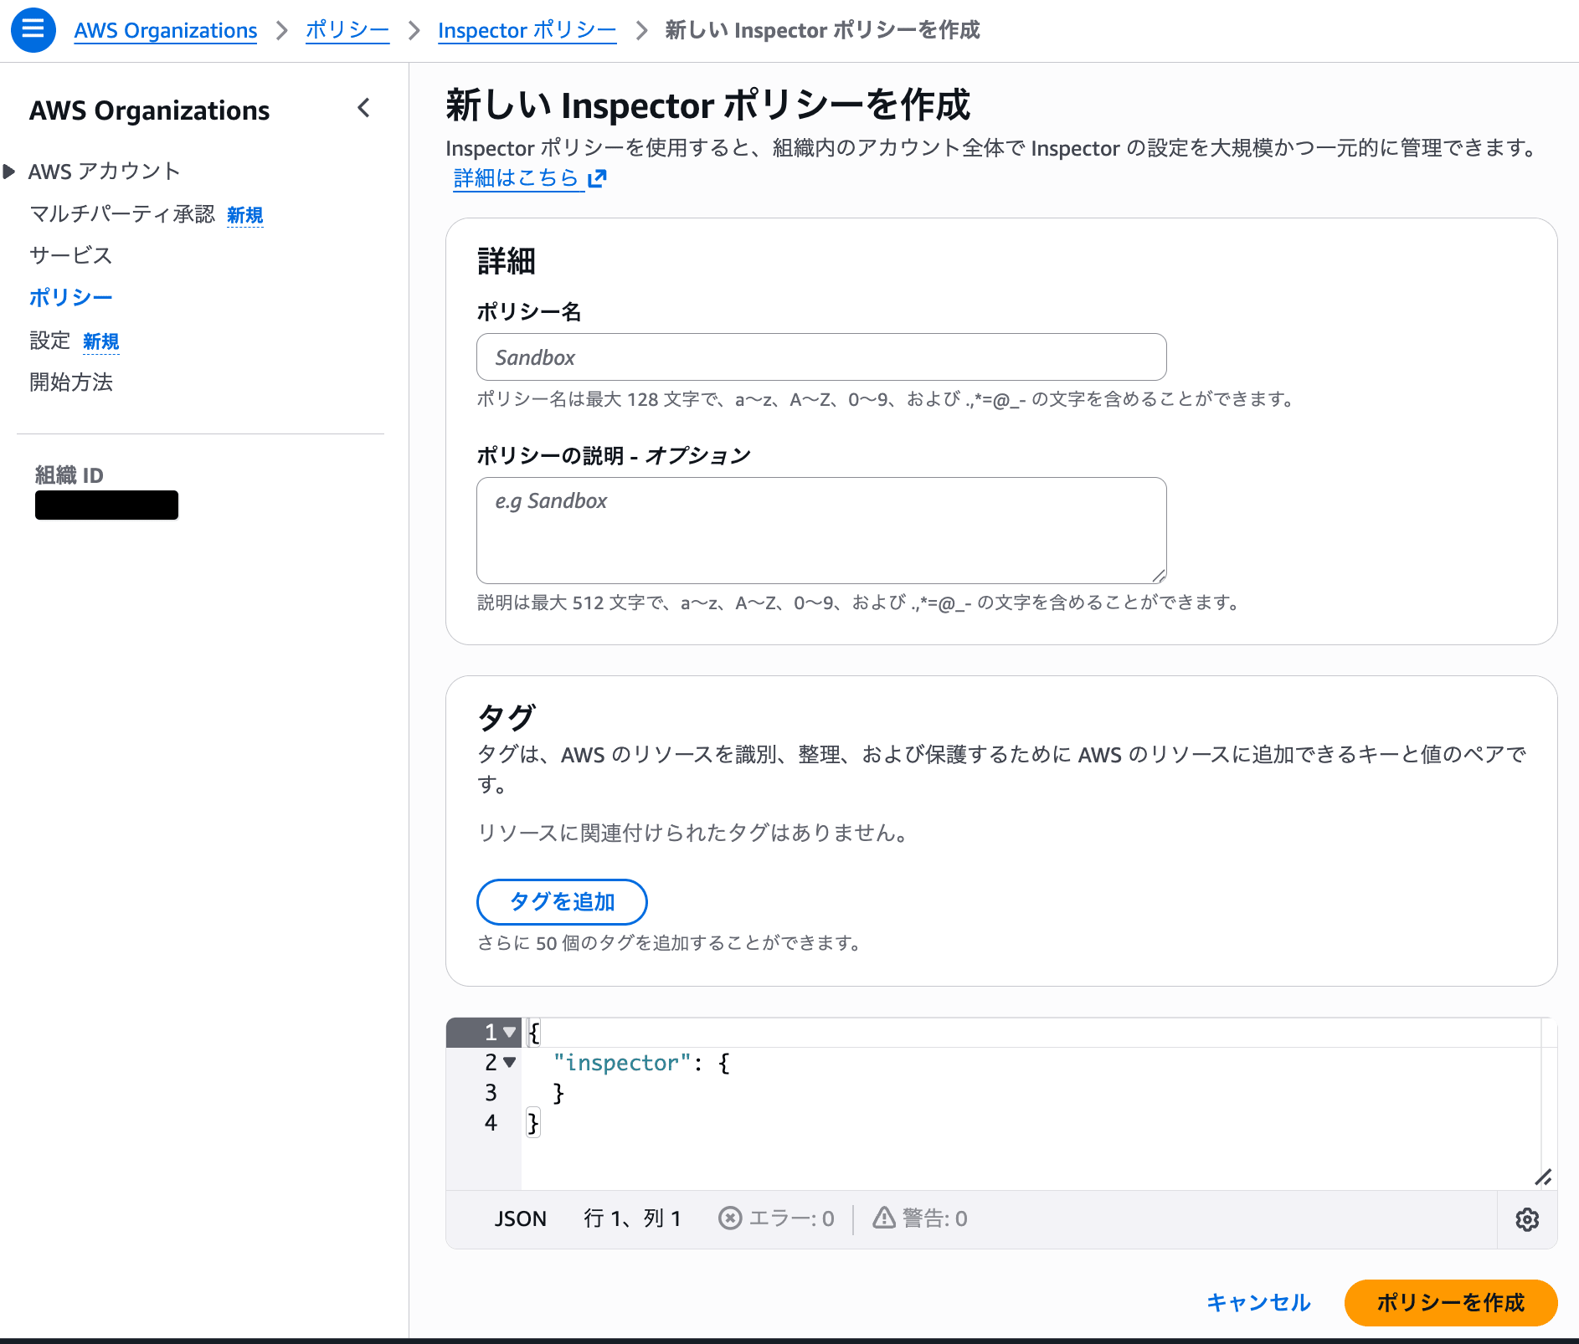Open 開始方法 in the sidebar

pyautogui.click(x=71, y=382)
